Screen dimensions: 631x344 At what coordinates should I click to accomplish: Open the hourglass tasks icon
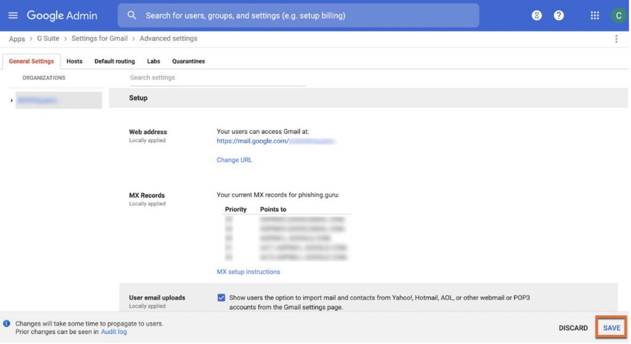pos(537,15)
